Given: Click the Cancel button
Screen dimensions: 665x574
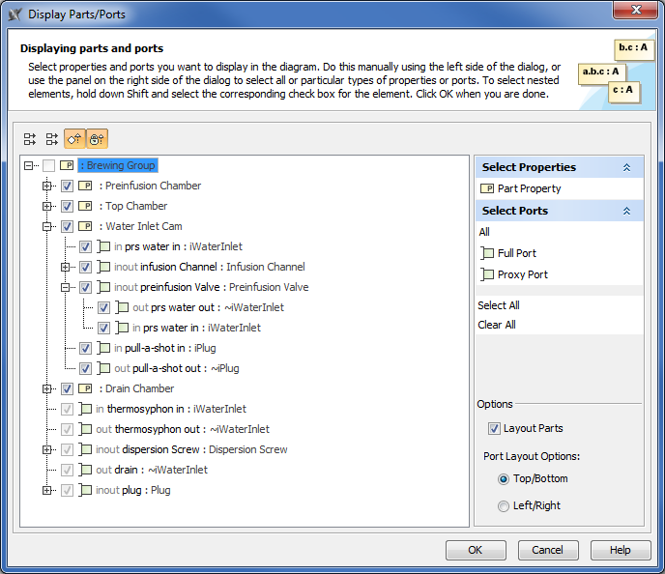Looking at the screenshot, I should coord(548,550).
